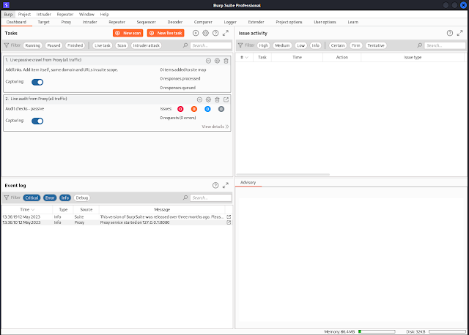Open the Burp menu
This screenshot has width=469, height=335.
point(8,15)
